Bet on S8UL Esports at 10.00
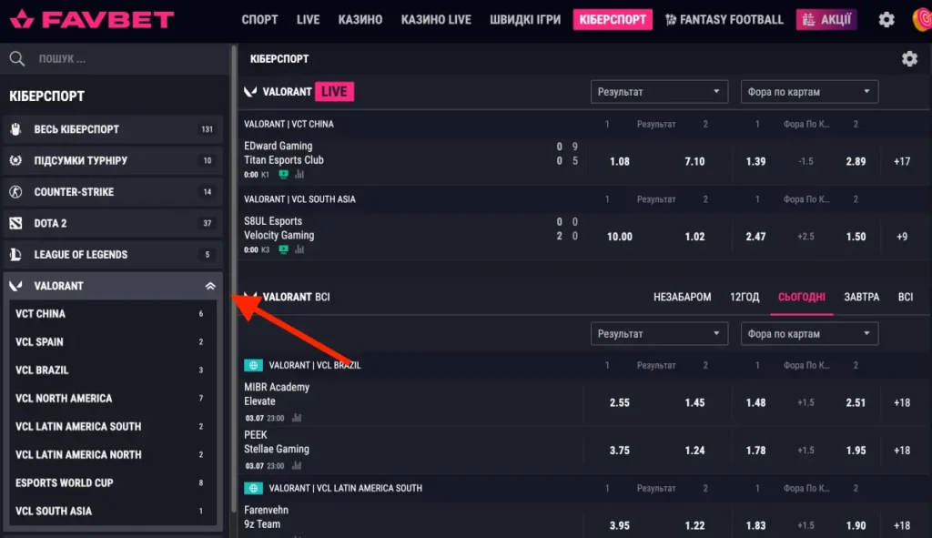Viewport: 932px width, 538px height. tap(619, 237)
